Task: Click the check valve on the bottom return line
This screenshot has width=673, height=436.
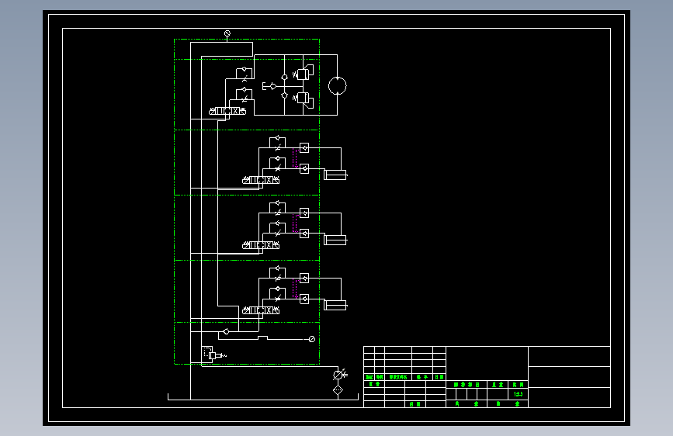Action: pos(225,332)
